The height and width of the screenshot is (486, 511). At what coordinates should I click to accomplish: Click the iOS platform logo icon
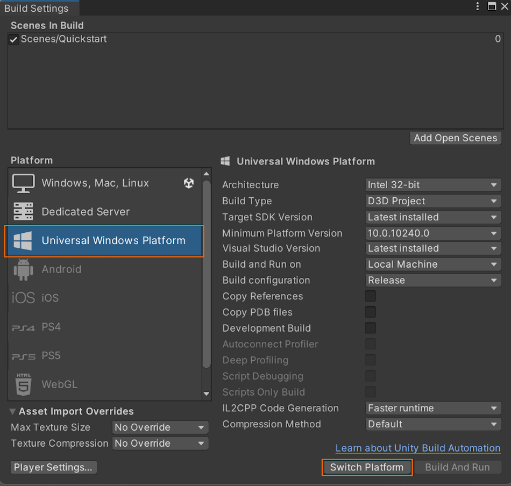pos(23,298)
